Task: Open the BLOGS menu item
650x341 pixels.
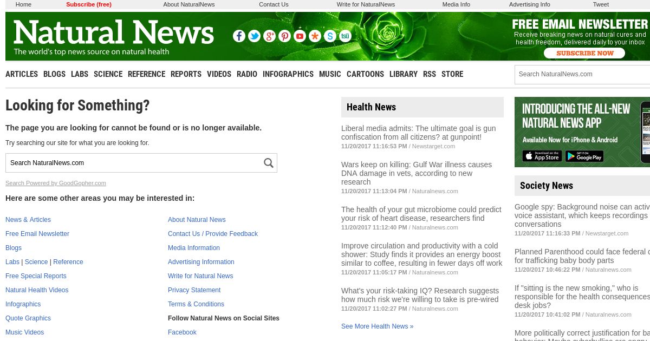Action: click(x=54, y=74)
